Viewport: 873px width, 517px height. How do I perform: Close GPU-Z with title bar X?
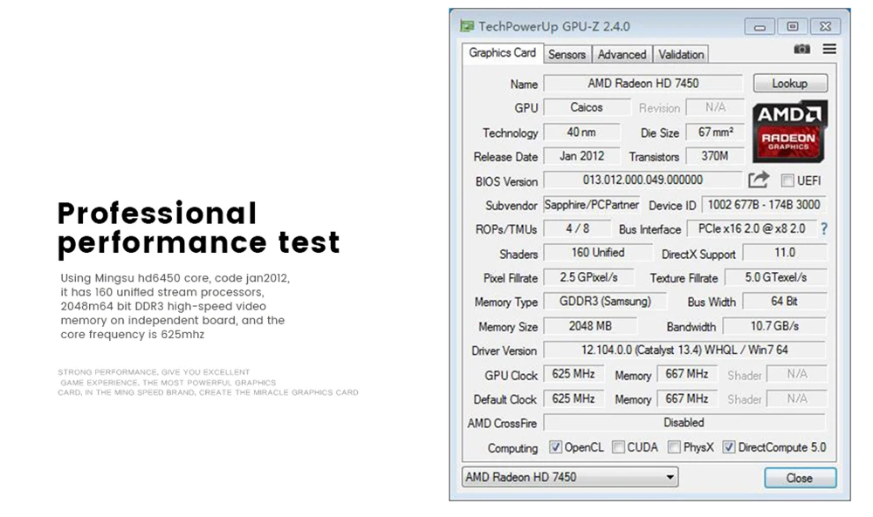point(825,26)
